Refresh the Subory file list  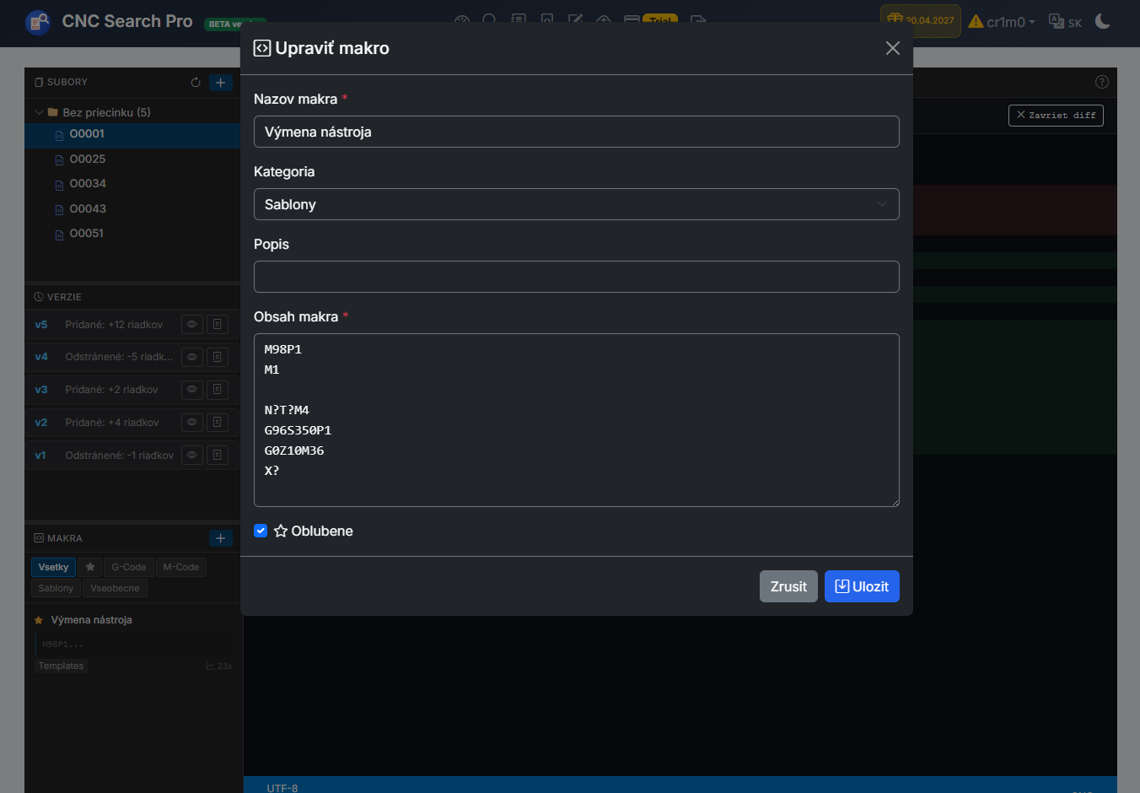(x=196, y=83)
